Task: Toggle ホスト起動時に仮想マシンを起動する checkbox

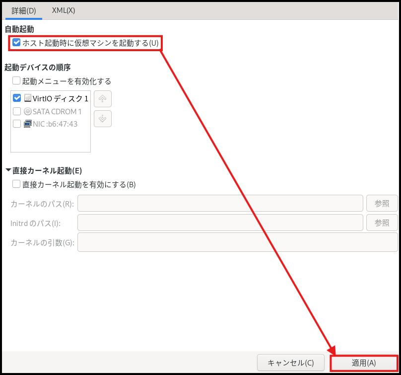Action: (x=16, y=43)
